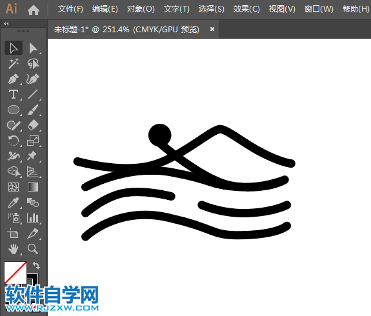Choose the Mesh tool
The height and width of the screenshot is (316, 371).
[x=14, y=187]
